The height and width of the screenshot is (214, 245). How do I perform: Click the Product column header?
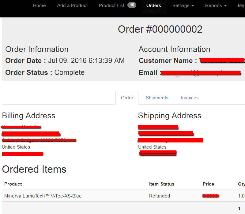pos(13,184)
